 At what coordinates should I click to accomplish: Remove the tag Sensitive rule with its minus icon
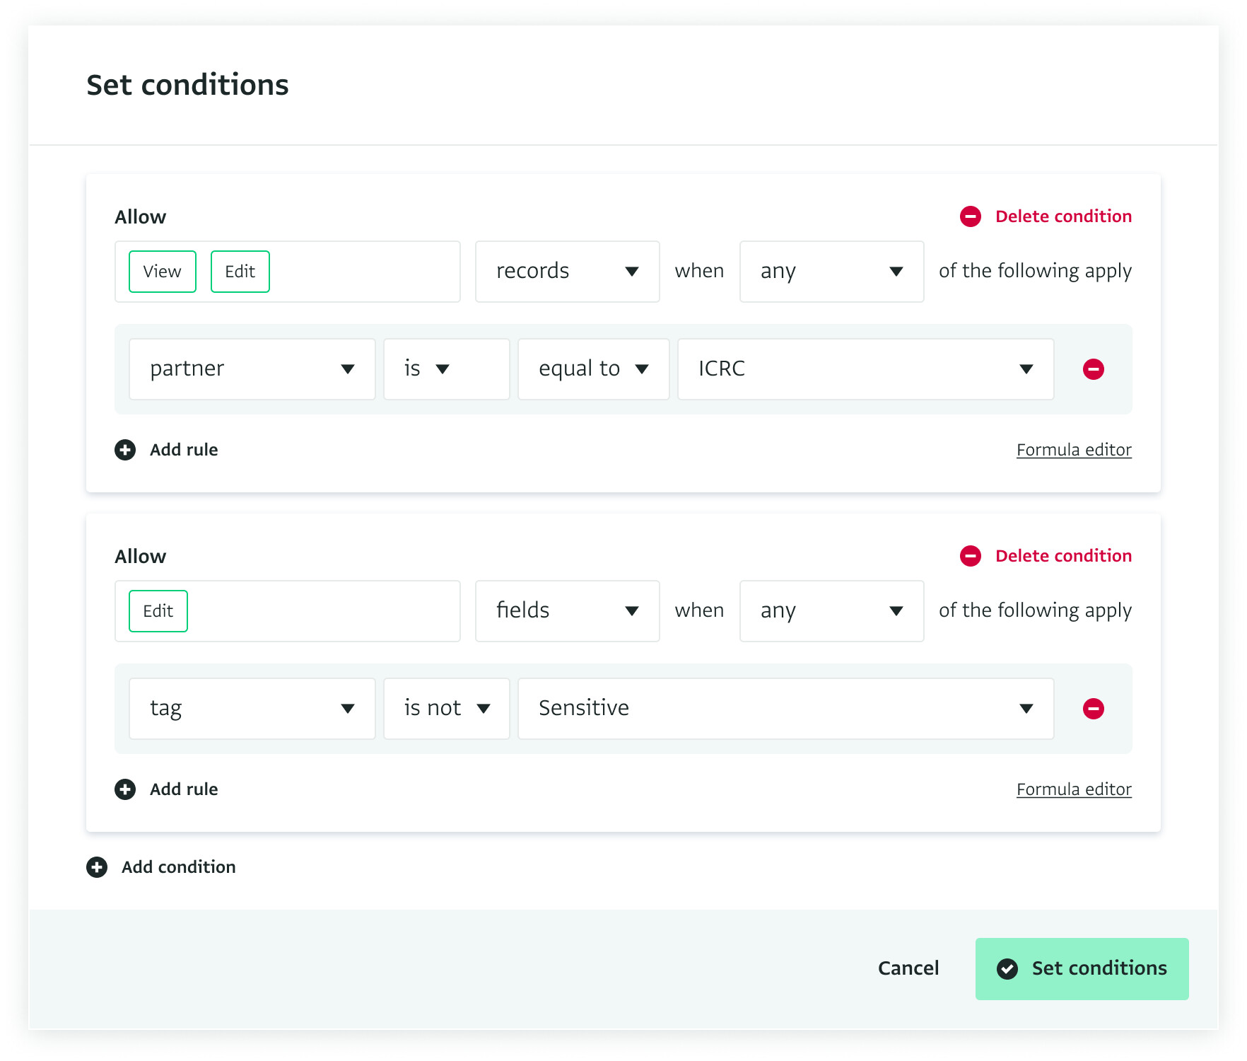[1093, 709]
